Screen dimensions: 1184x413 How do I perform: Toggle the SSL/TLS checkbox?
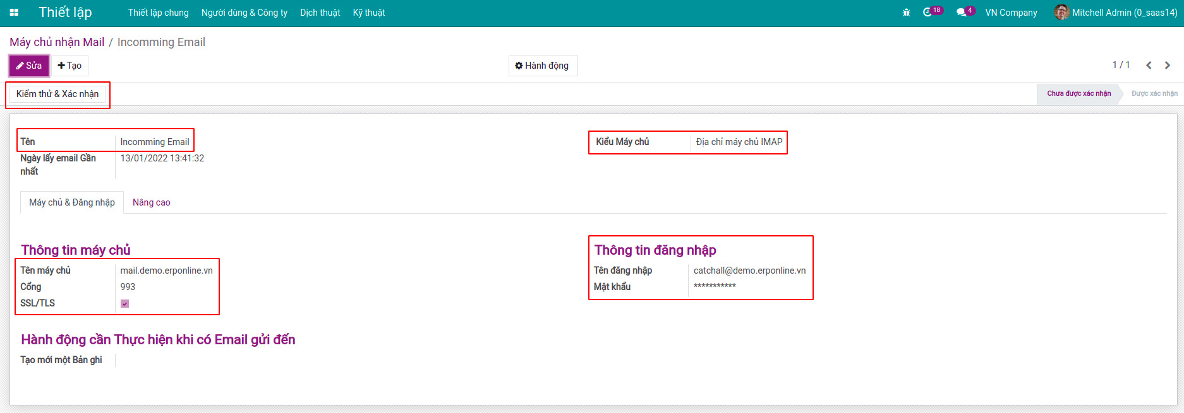(125, 304)
